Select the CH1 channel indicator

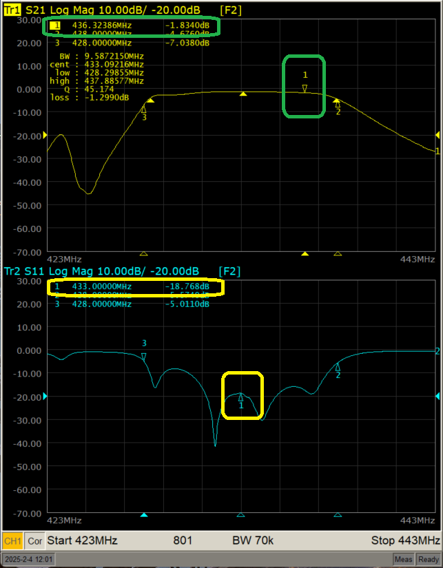point(13,540)
